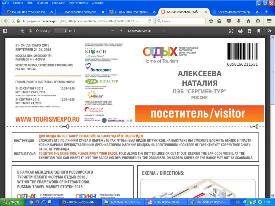Close the Начальная страница tab
The height and width of the screenshot is (206, 275).
pyautogui.click(x=52, y=12)
